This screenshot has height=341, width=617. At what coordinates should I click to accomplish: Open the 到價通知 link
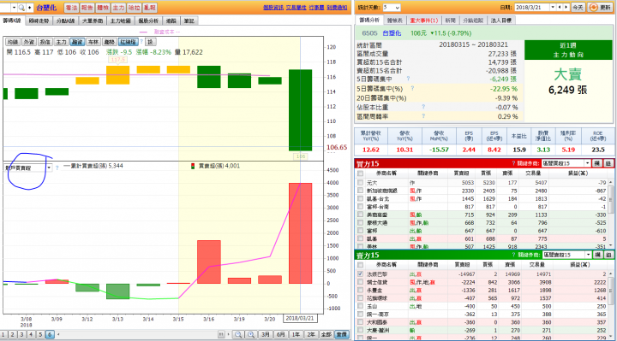pyautogui.click(x=337, y=8)
